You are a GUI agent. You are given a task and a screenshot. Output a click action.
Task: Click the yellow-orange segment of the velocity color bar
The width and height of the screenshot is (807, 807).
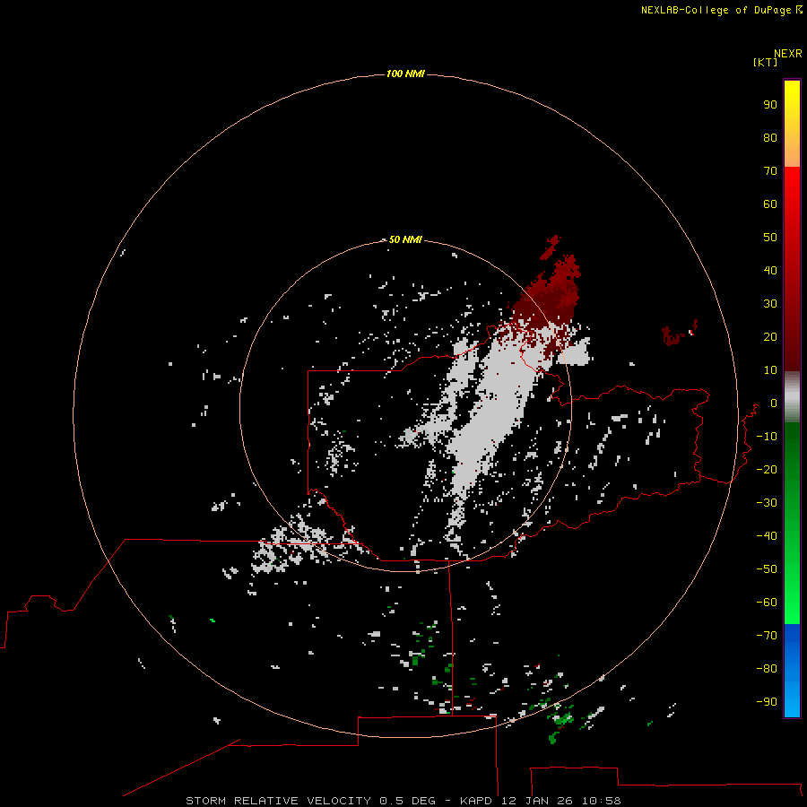coord(792,124)
